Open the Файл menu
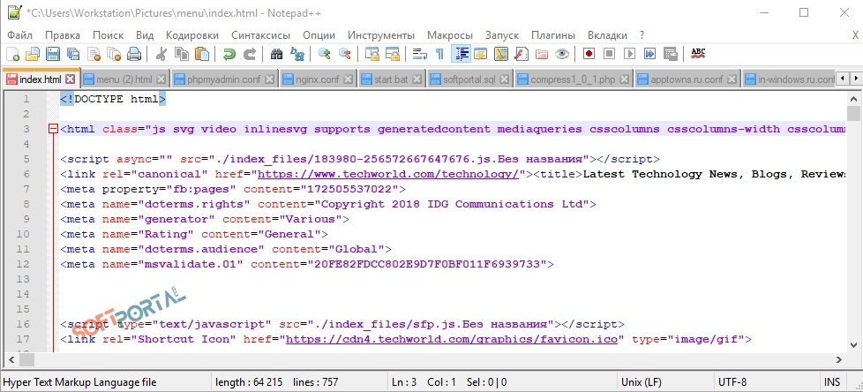Image resolution: width=863 pixels, height=392 pixels. tap(19, 35)
